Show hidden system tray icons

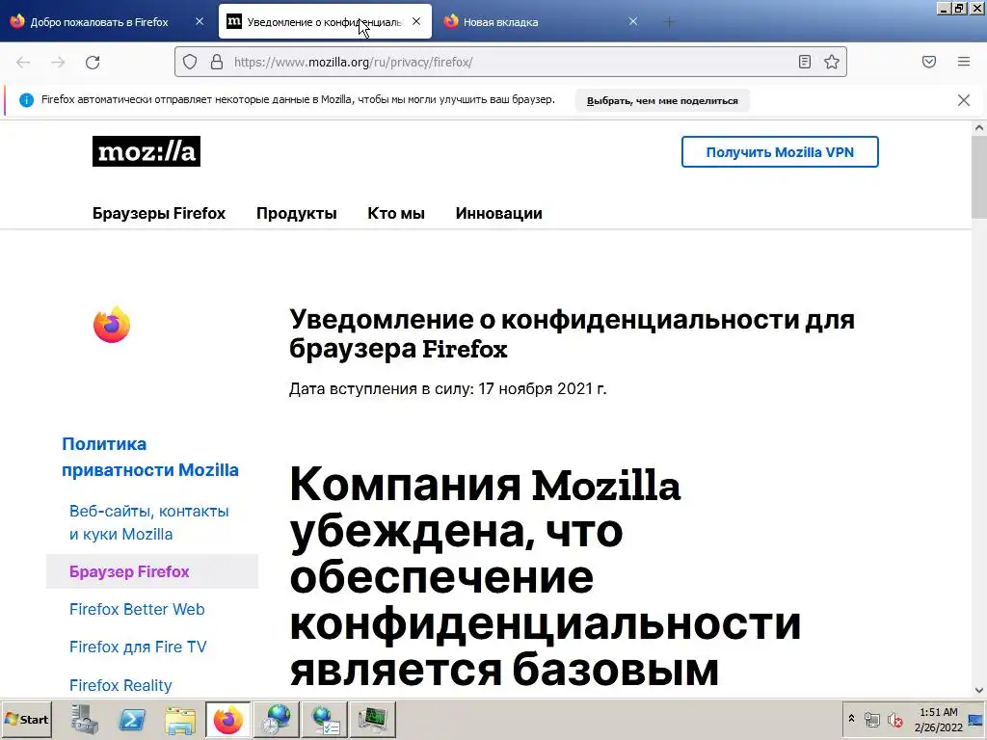click(x=852, y=719)
